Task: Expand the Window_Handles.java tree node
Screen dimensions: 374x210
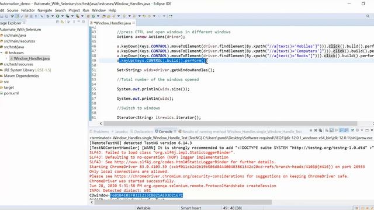Action: (x=6, y=58)
